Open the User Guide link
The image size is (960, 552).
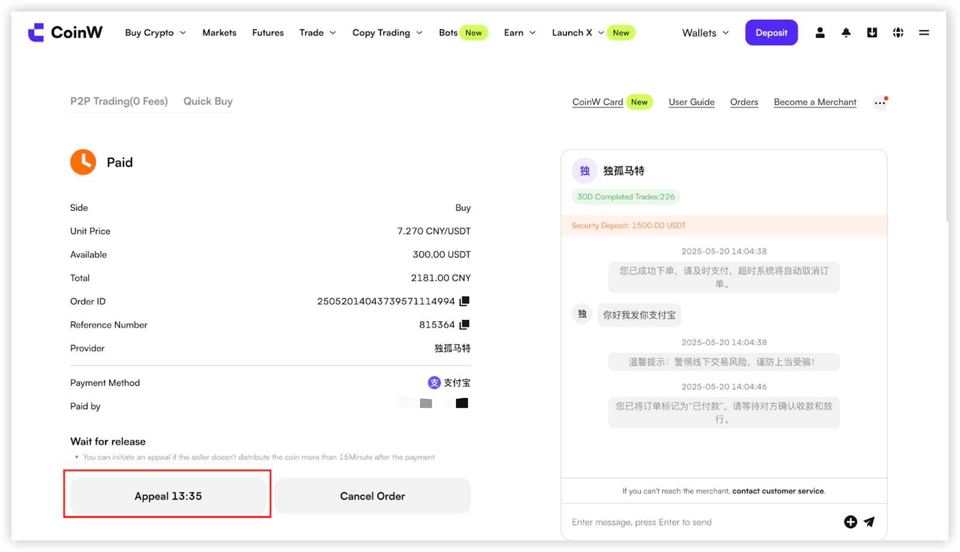pyautogui.click(x=691, y=102)
